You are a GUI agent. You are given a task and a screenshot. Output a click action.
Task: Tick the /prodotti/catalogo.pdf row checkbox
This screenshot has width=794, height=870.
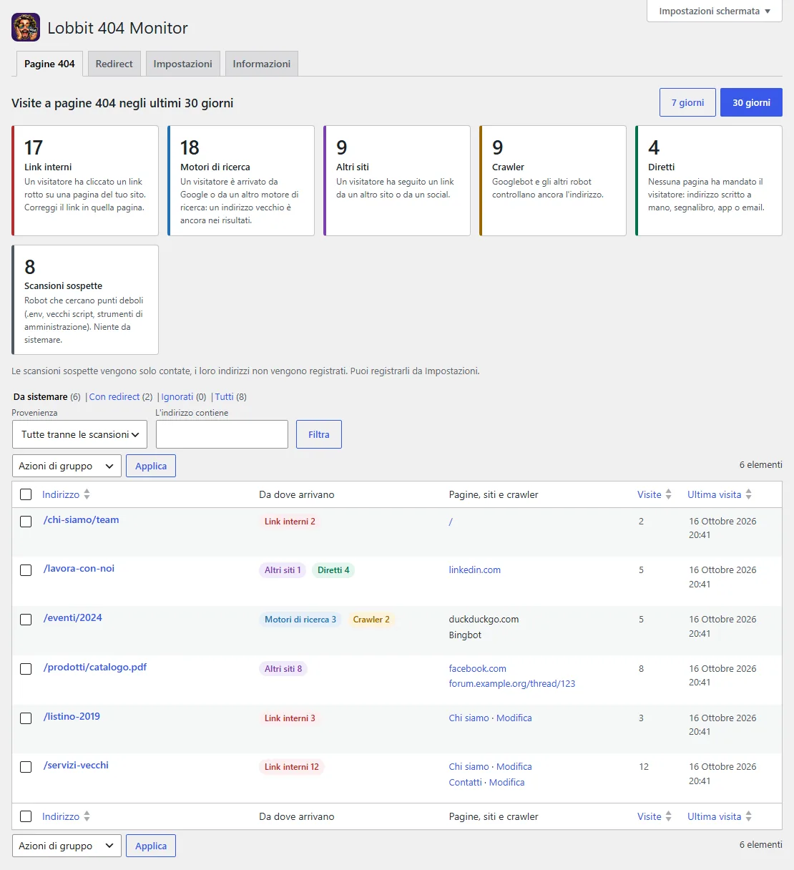click(x=26, y=669)
